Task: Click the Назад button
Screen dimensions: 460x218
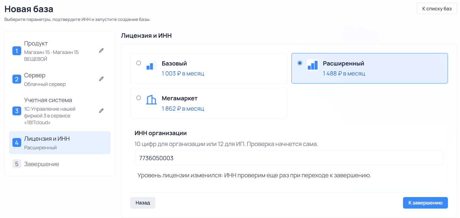Action: (x=143, y=203)
